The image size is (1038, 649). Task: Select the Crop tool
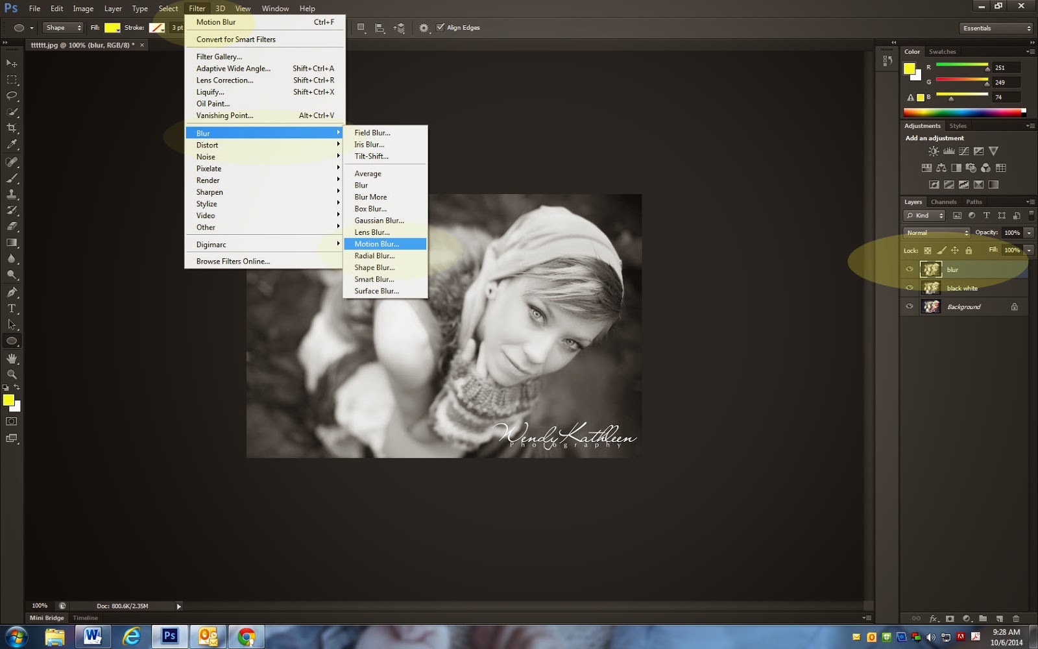pos(12,128)
